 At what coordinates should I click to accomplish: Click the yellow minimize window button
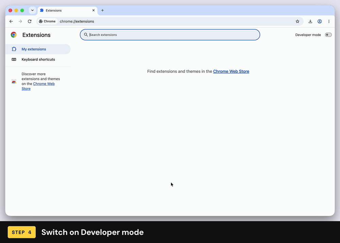[16, 11]
